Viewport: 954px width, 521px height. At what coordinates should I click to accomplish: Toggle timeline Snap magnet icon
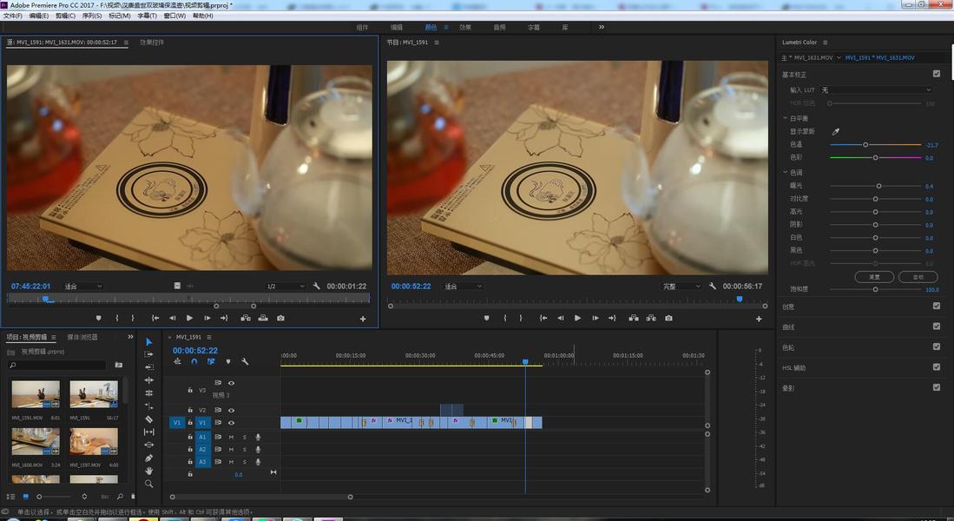[194, 361]
